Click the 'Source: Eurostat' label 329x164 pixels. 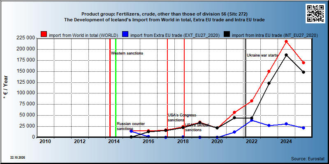(308, 158)
